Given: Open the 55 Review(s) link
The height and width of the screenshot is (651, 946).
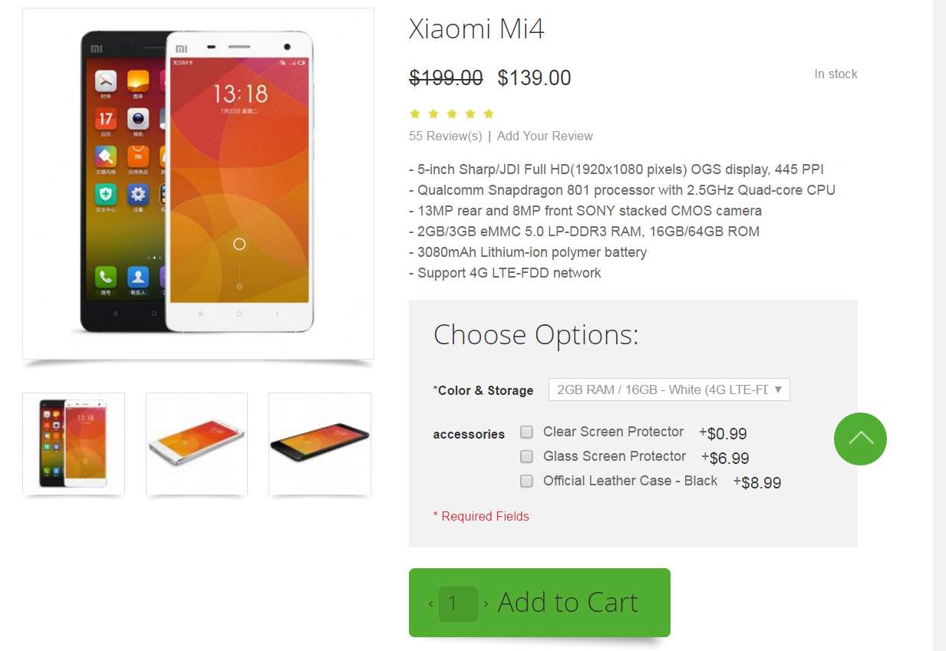Looking at the screenshot, I should (446, 136).
